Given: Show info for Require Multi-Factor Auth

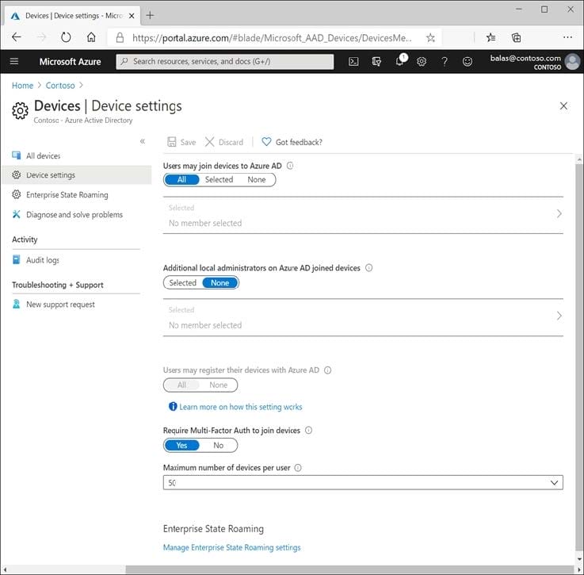Looking at the screenshot, I should tap(308, 431).
